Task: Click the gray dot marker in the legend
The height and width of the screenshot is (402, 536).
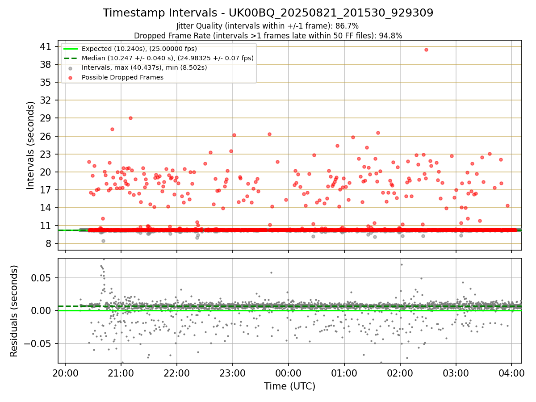Action: coord(71,68)
